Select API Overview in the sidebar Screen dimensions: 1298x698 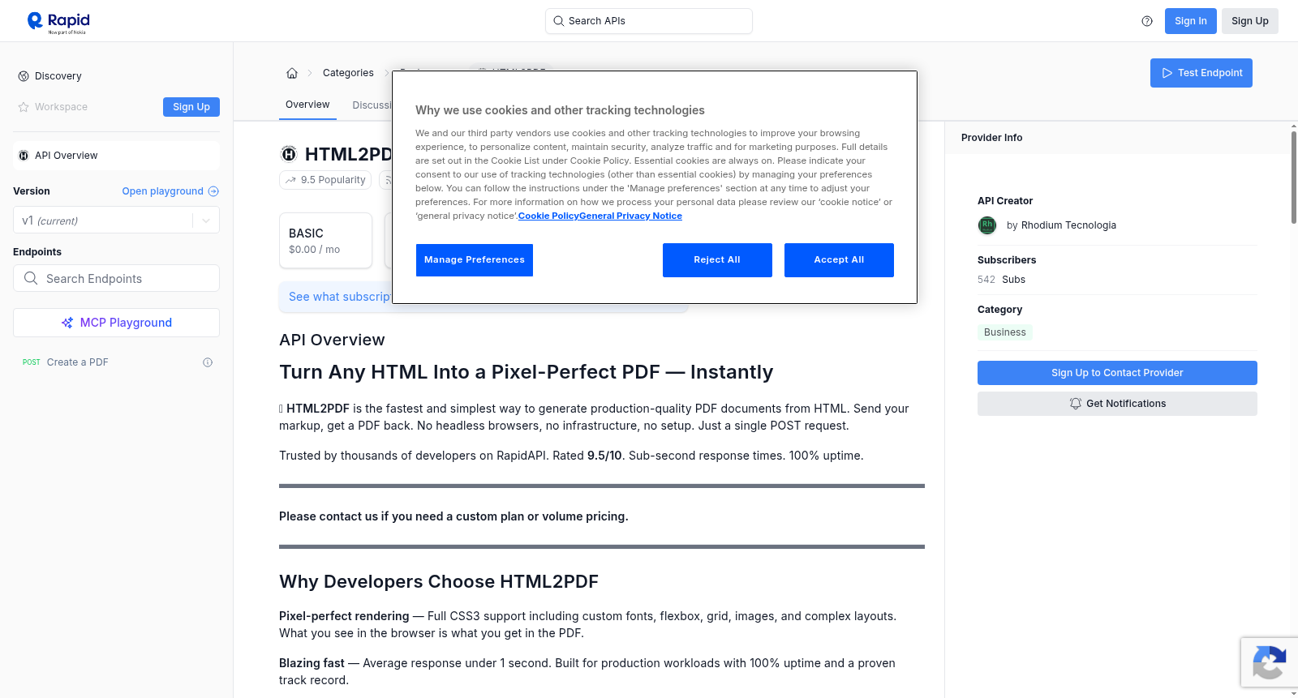116,156
